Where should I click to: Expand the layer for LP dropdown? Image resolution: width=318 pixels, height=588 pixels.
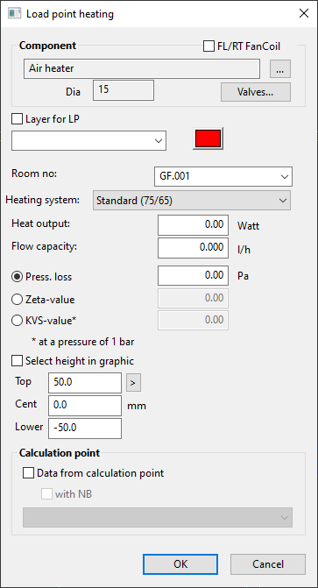[88, 140]
